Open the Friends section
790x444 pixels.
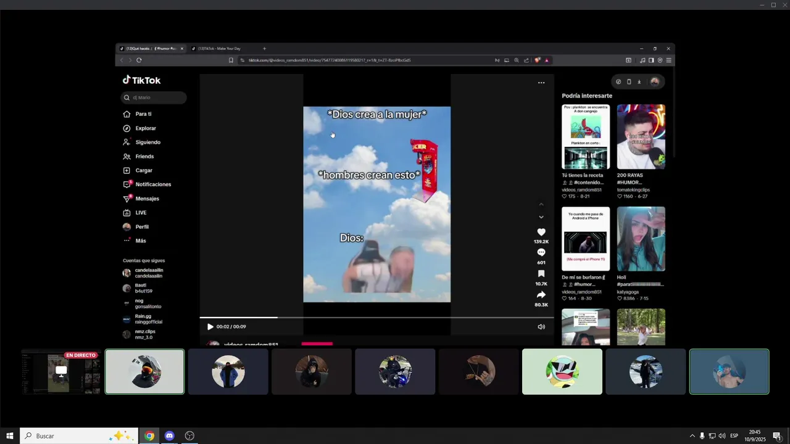click(138, 157)
